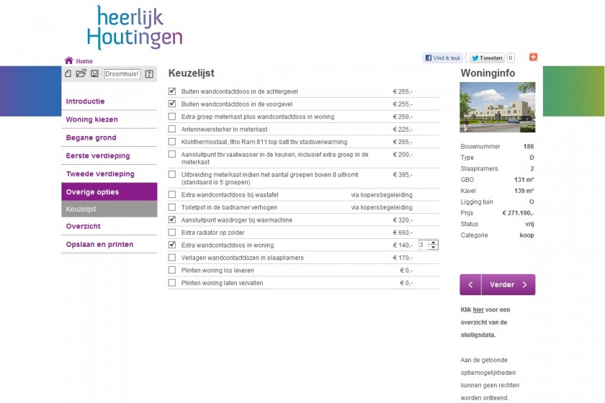Uncheck Extra wandcontactdoos in woning

click(x=172, y=245)
